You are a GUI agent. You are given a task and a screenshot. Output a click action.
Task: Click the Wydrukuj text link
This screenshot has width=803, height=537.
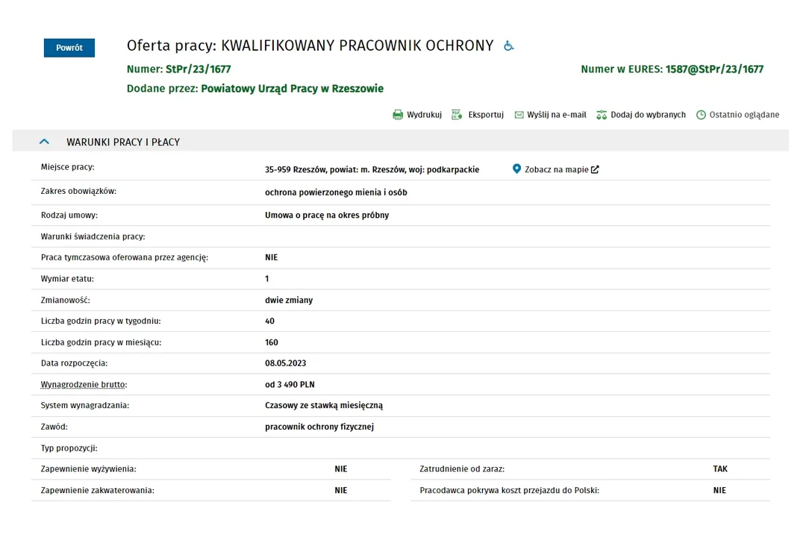point(424,115)
